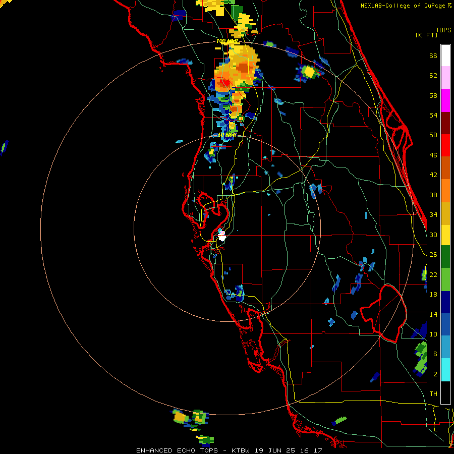
Task: Select the light pink legend swatch
Action: click(x=445, y=78)
